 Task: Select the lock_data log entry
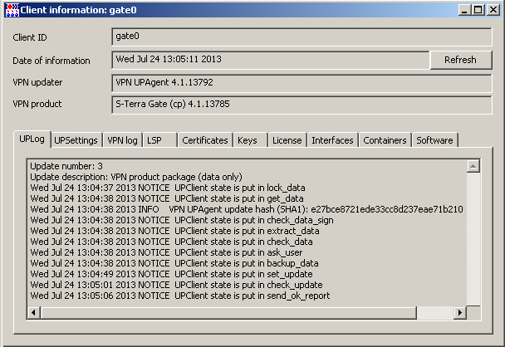(168, 188)
